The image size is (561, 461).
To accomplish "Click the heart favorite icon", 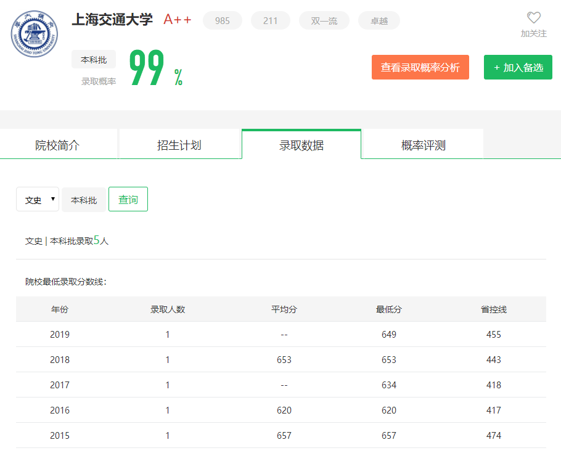I will pyautogui.click(x=533, y=17).
